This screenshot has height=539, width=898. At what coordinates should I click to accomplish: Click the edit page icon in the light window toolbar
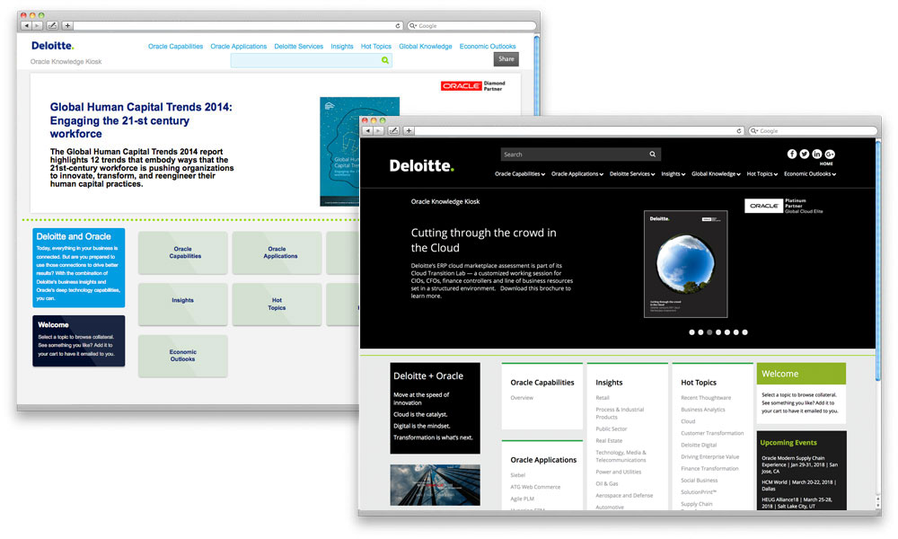[52, 26]
